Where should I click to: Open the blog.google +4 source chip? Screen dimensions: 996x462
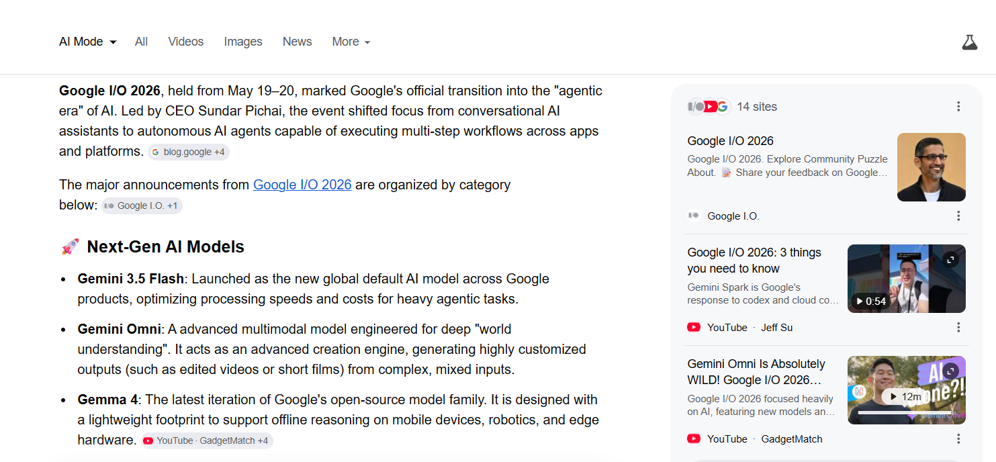[189, 152]
